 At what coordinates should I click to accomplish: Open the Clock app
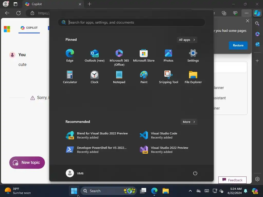[95, 77]
